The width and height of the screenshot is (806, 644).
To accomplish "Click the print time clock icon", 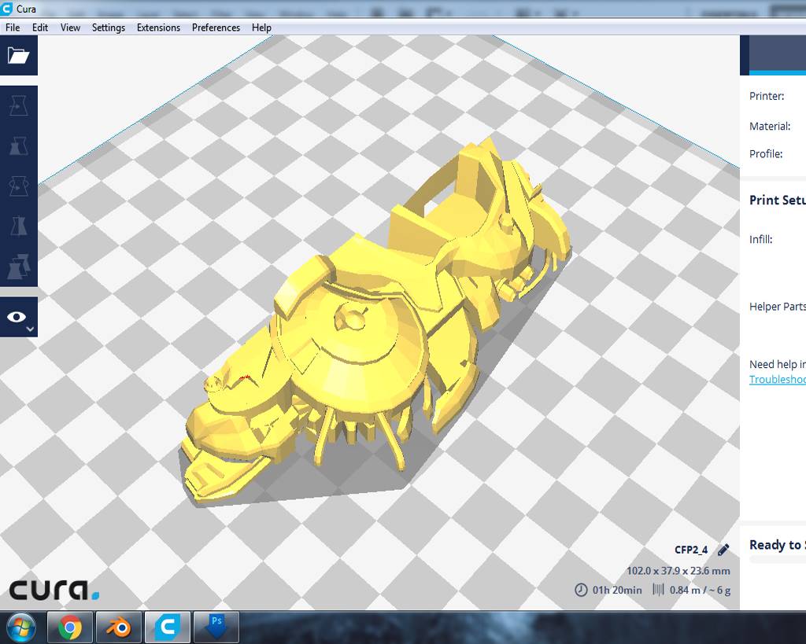I will click(x=581, y=590).
